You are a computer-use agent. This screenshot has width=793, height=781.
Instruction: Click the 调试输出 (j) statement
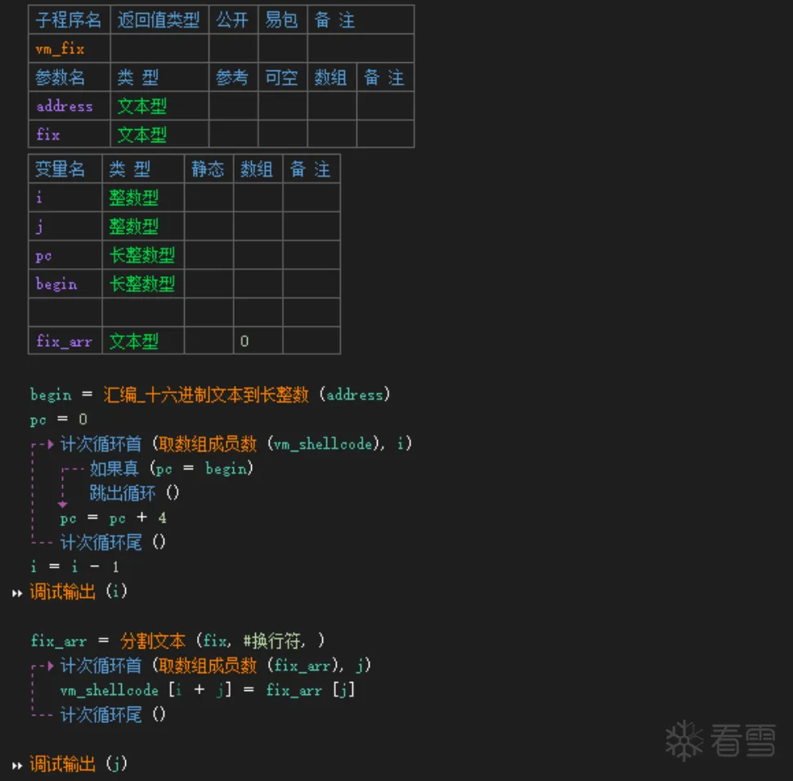point(78,764)
